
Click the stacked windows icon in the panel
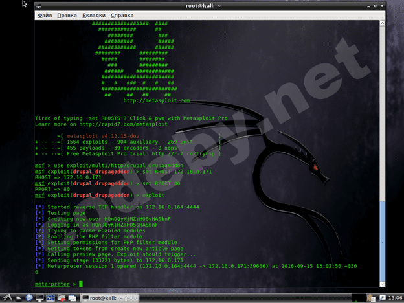72,298
